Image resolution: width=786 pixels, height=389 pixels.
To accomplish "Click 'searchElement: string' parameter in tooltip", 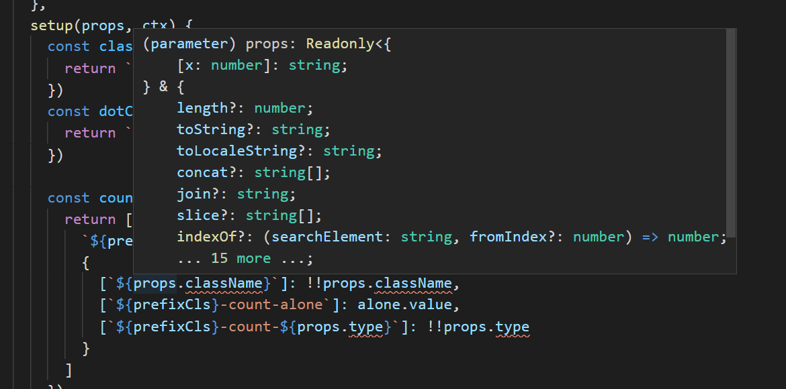I will (x=362, y=237).
